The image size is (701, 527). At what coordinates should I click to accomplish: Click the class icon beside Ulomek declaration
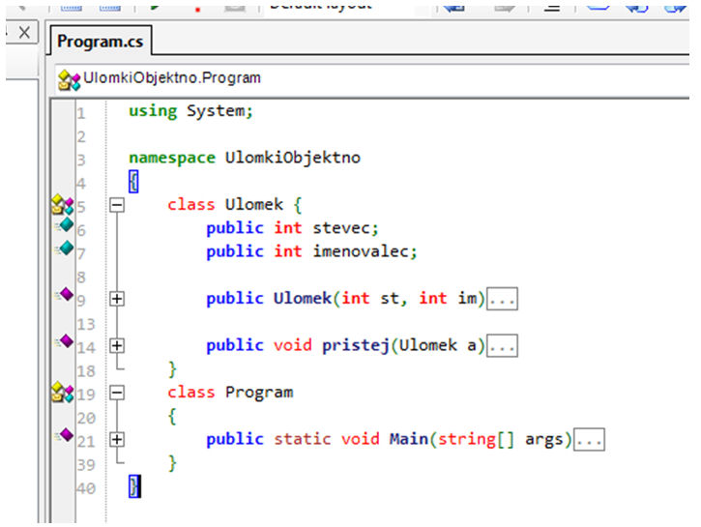click(x=62, y=204)
